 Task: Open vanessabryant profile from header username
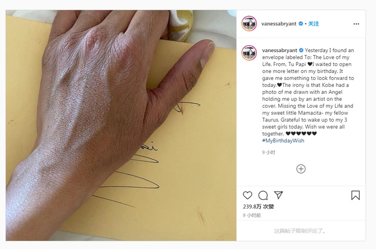279,24
